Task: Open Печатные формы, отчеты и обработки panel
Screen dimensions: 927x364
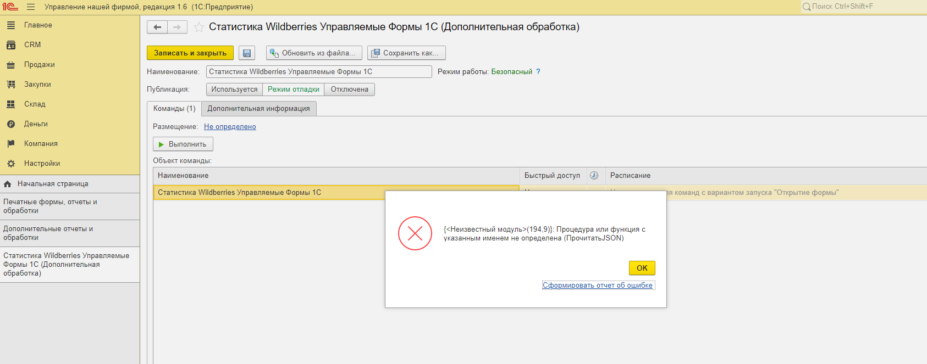Action: tap(70, 206)
